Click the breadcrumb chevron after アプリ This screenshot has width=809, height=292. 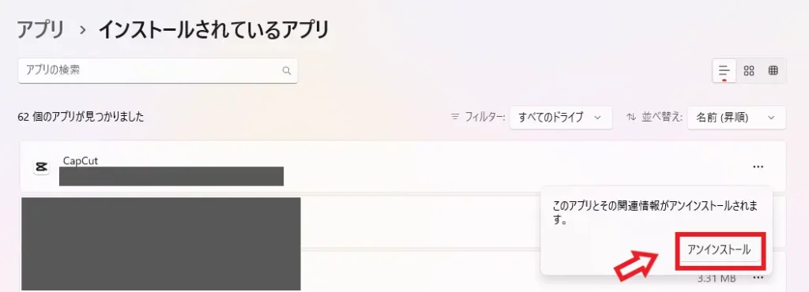tap(82, 31)
